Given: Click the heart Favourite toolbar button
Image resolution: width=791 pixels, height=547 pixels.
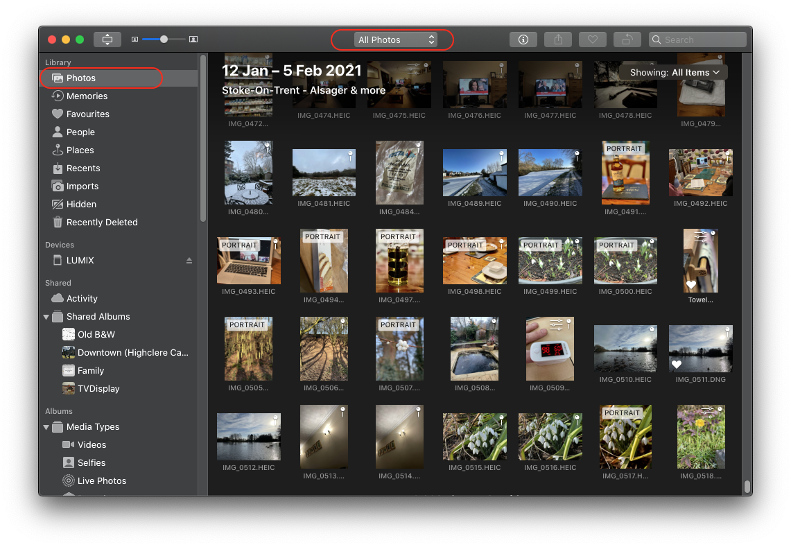Looking at the screenshot, I should point(592,40).
